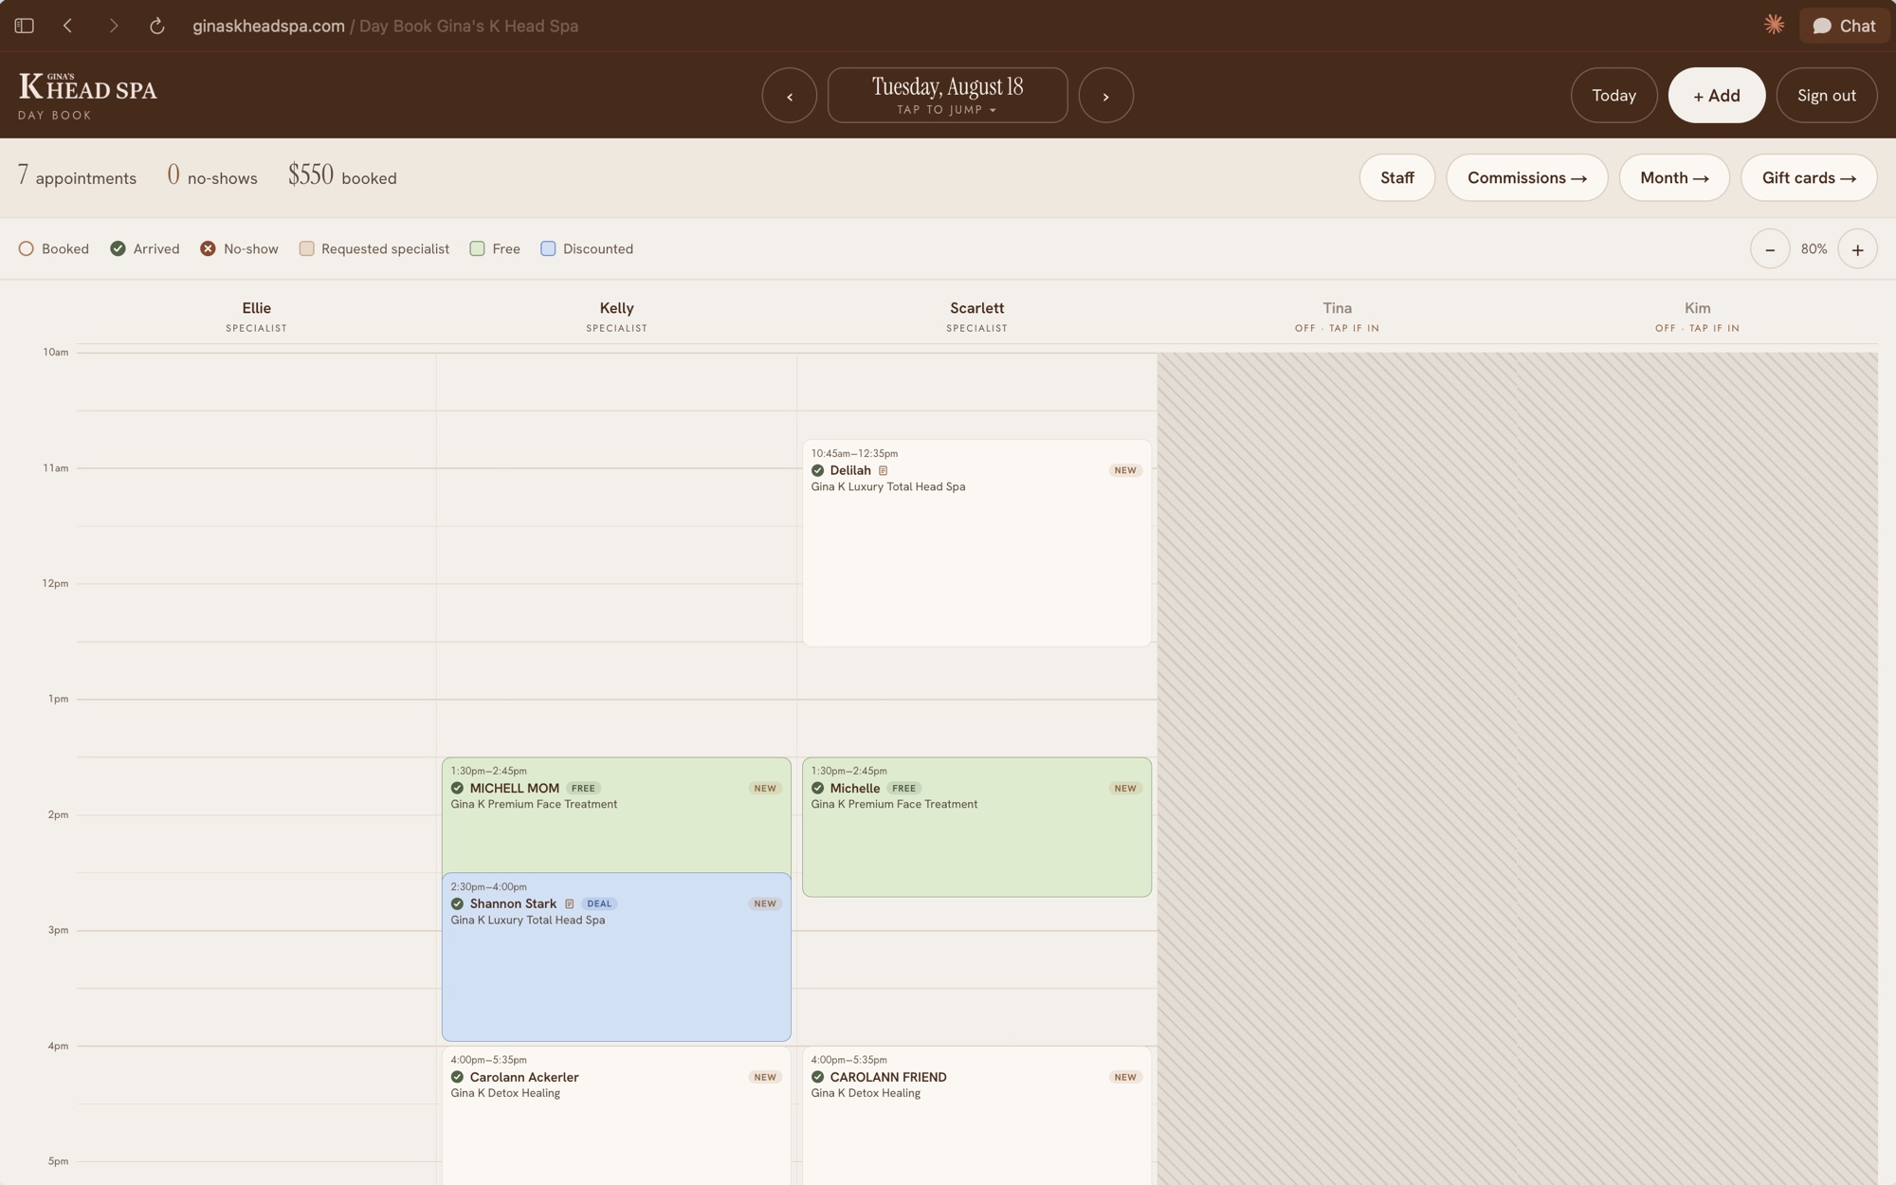Click the 0 no-shows summary count

point(212,175)
